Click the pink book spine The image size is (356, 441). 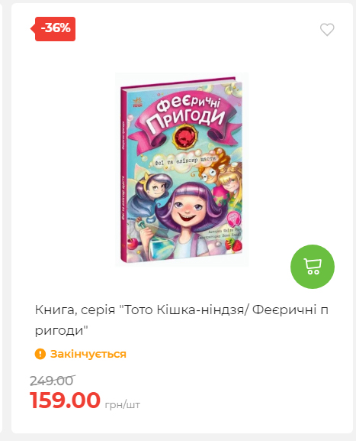123,174
